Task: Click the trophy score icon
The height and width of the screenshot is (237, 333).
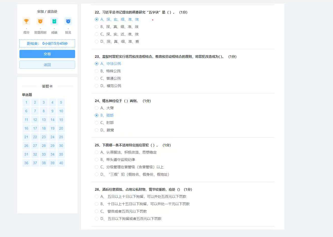Action: tap(26, 21)
